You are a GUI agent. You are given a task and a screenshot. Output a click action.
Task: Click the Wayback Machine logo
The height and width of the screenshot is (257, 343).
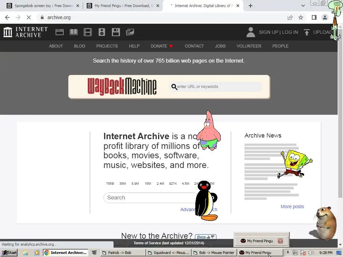coord(122,87)
